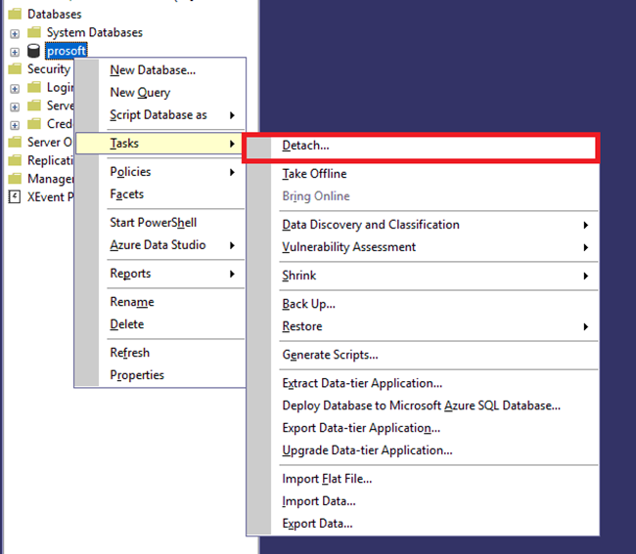Click the XEvent Profiler icon
Viewport: 636px width, 554px height.
[15, 196]
